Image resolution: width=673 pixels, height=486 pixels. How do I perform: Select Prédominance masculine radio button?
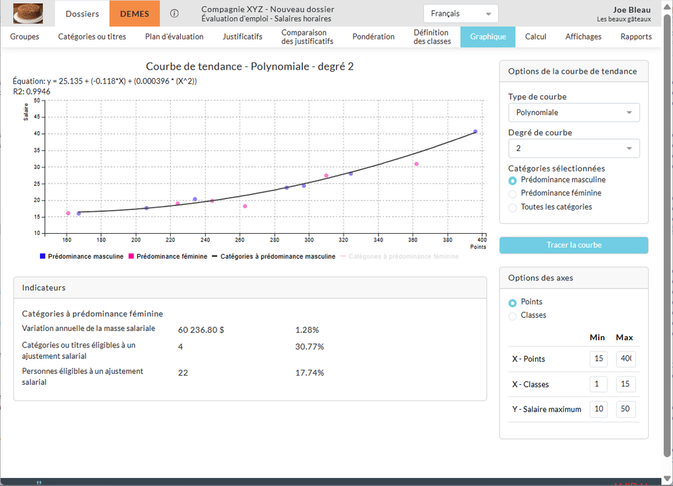tap(513, 181)
